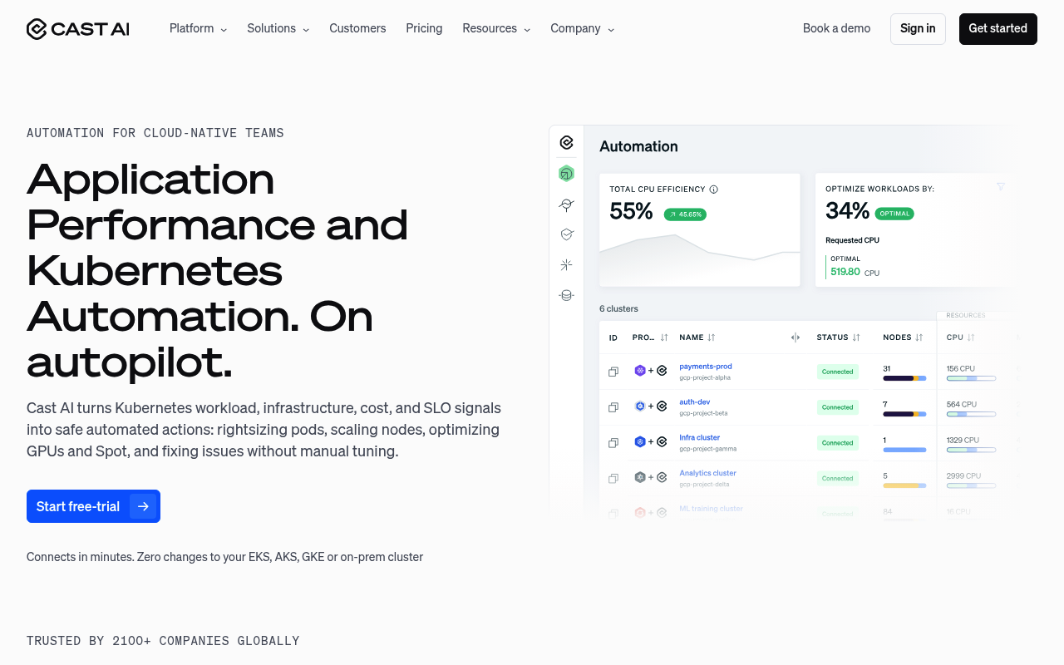This screenshot has width=1064, height=665.
Task: Click the provider icon for payments-prod
Action: pyautogui.click(x=640, y=371)
